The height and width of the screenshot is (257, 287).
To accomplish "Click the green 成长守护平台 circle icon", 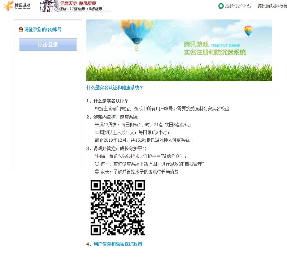I will click(221, 6).
